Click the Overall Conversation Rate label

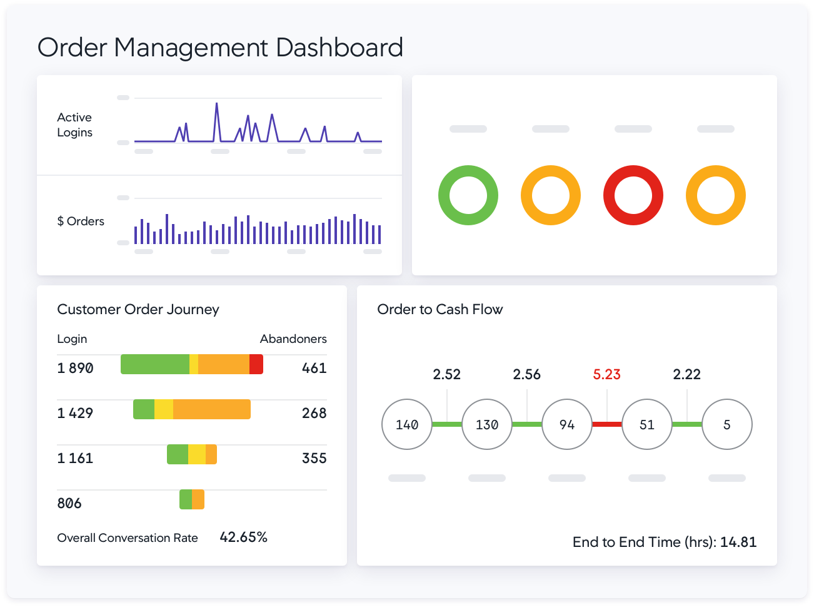click(128, 538)
